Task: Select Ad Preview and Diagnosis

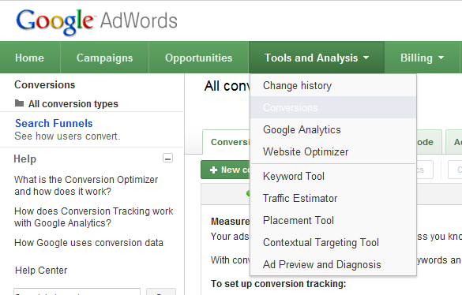Action: pyautogui.click(x=333, y=264)
